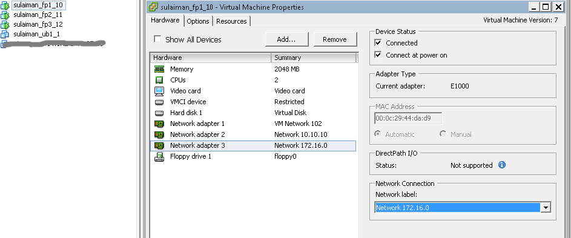This screenshot has height=238, width=571.
Task: Click the sulaiman_fp2_11 VM icon
Action: click(x=5, y=15)
